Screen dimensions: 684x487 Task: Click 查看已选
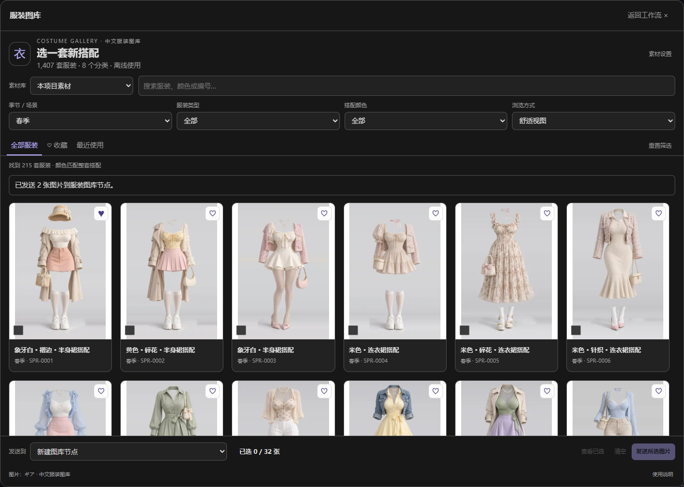593,451
